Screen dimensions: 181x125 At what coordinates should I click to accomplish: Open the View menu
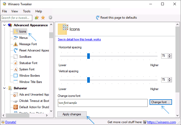coord(15,11)
